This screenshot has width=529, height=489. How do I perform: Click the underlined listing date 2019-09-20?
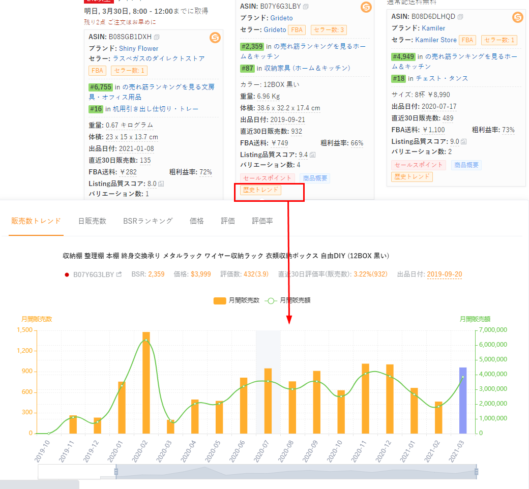[x=445, y=274]
